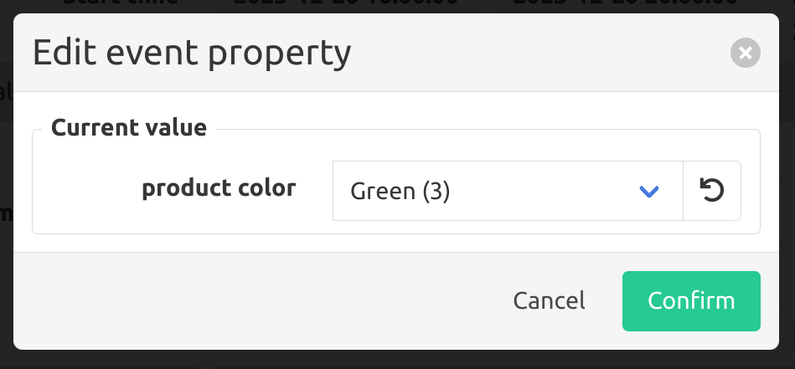Reset product color with the revert arrow icon

[712, 191]
